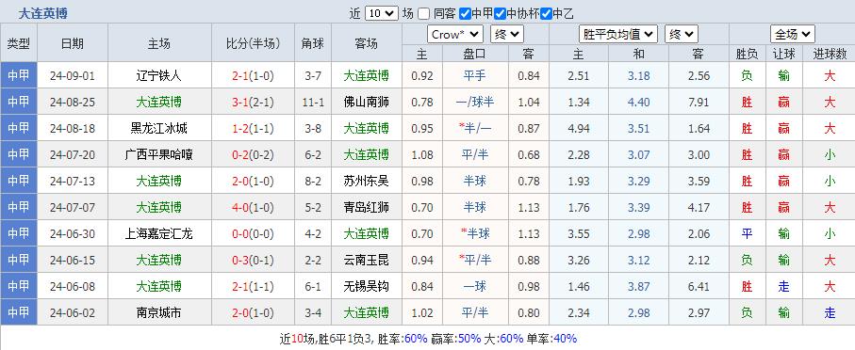Click the 走 goals result in 南京城市 row
This screenshot has width=855, height=350.
(x=830, y=312)
